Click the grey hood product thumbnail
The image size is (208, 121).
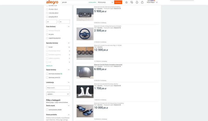(85, 72)
